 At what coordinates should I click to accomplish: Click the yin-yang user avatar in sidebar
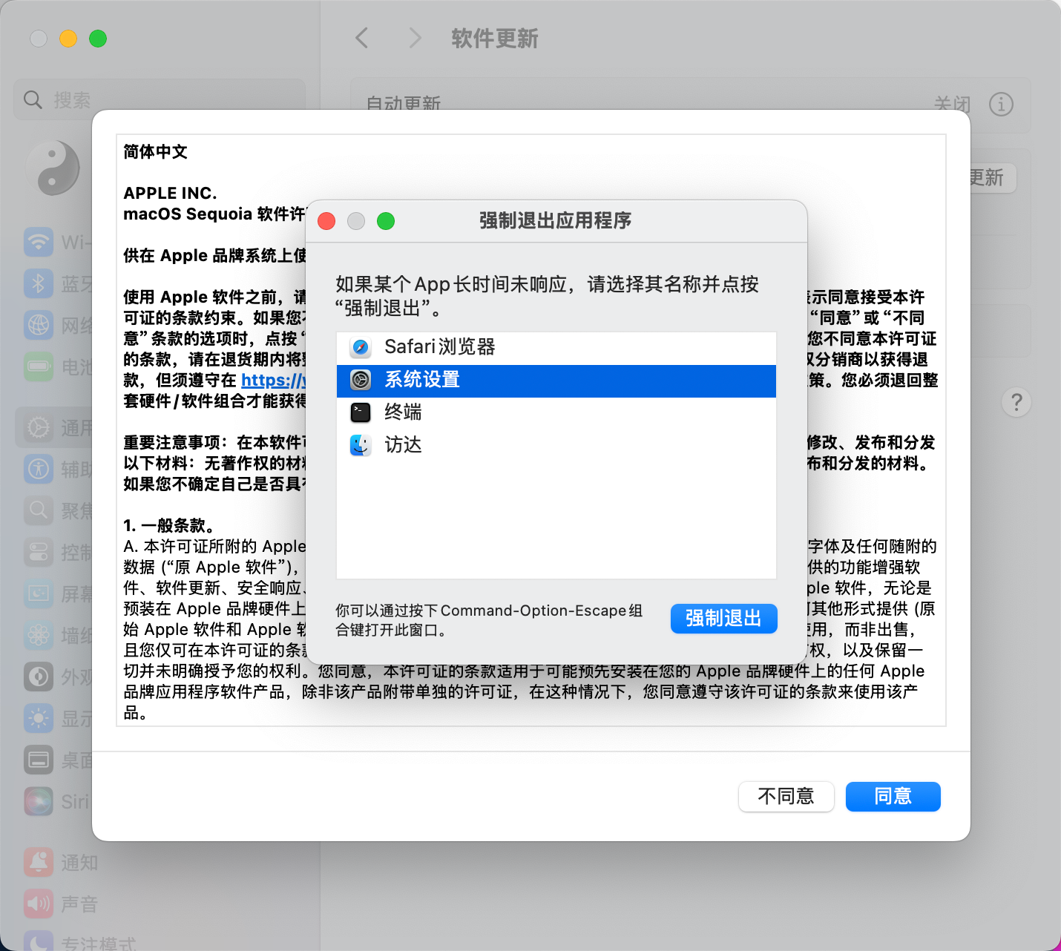53,168
